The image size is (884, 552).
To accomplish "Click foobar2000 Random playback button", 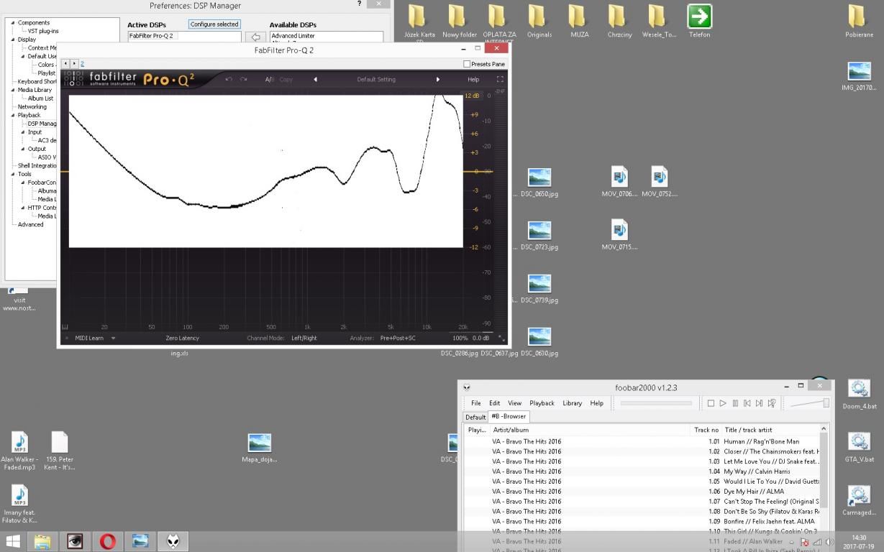I will tap(772, 403).
